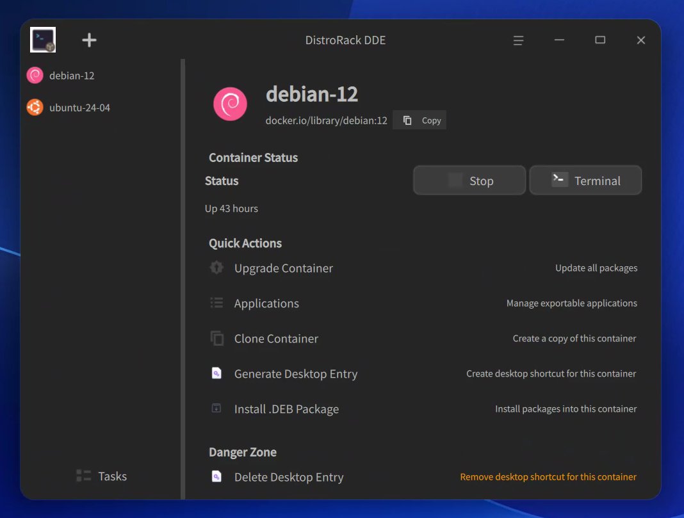Click the Clone Container duplicate icon
Screen dimensions: 684x518
(217, 338)
